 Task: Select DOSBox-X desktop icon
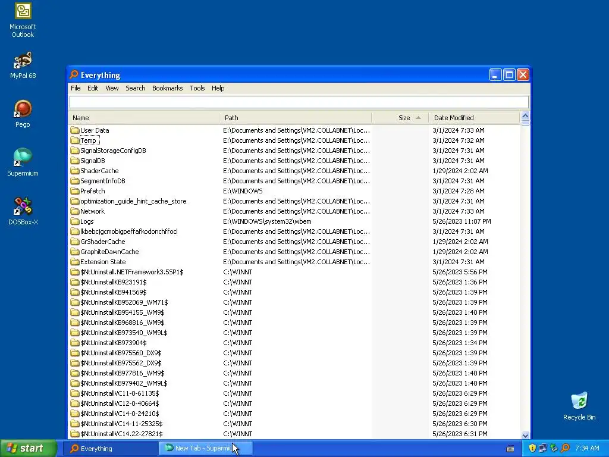coord(23,211)
